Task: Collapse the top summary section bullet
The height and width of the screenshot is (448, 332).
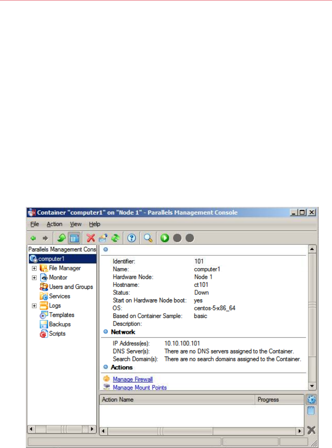Action: coord(106,249)
